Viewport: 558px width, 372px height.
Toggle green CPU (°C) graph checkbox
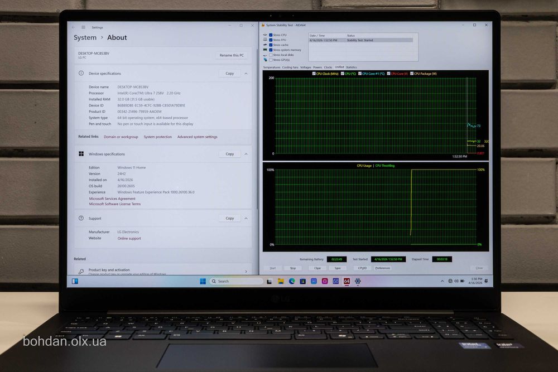coord(343,74)
